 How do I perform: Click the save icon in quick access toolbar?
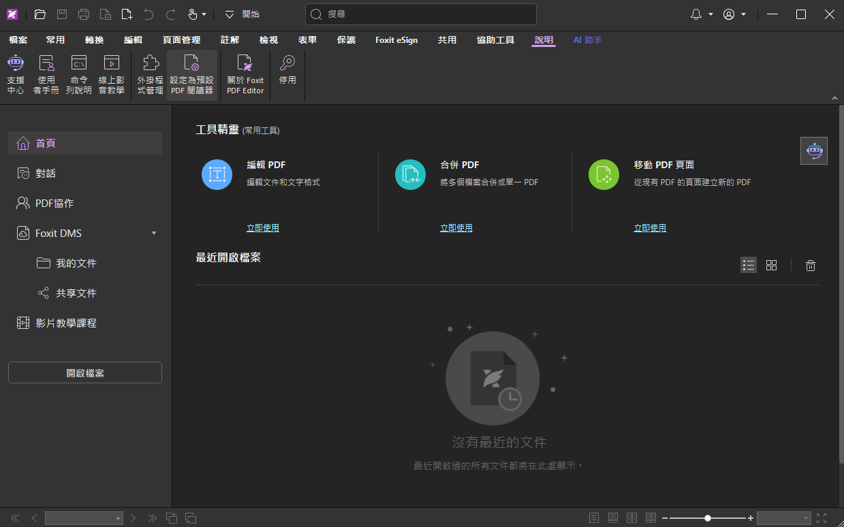[x=62, y=14]
